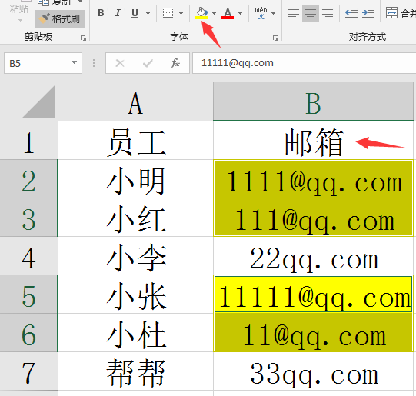
Task: Select row 1 header
Action: point(28,141)
